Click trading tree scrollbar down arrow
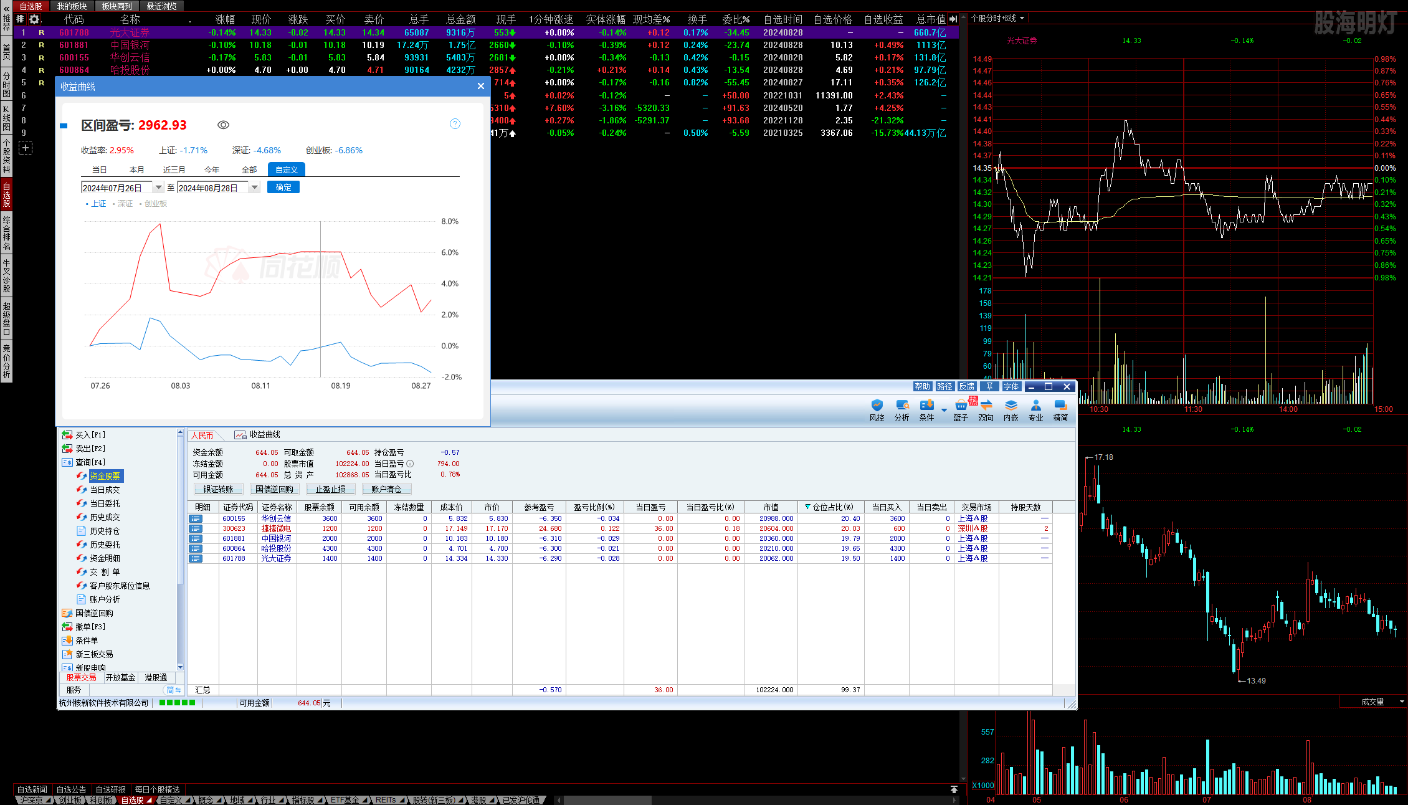 tap(181, 667)
